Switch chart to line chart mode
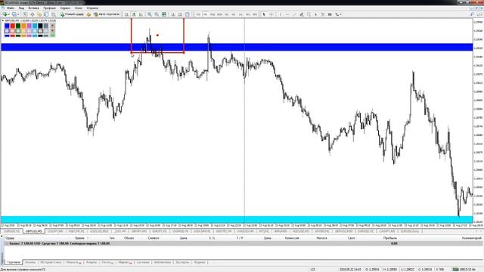Image resolution: width=484 pixels, height=272 pixels. 141,14
